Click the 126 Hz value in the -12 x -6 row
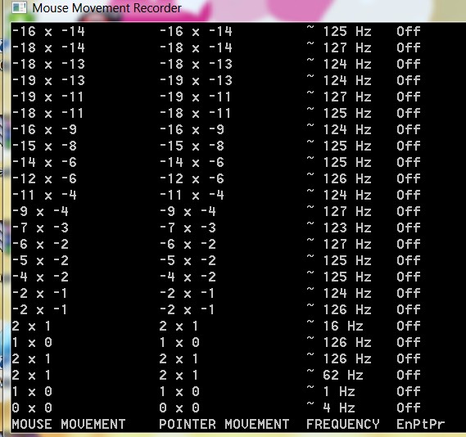 [x=347, y=178]
